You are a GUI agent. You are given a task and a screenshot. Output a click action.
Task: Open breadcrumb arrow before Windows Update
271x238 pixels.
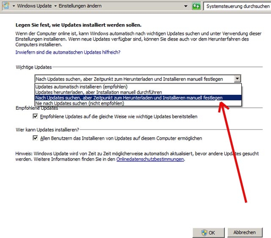pos(14,6)
